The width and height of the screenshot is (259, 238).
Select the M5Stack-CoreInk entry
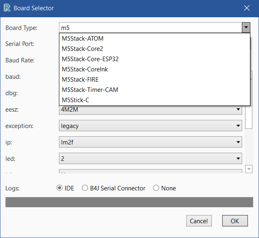(x=85, y=69)
